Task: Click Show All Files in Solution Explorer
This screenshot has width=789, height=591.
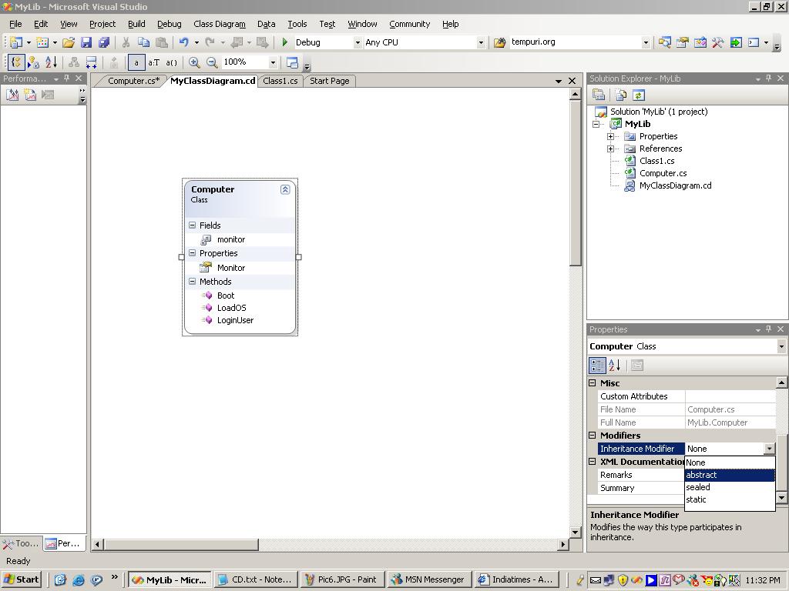Action: [621, 95]
